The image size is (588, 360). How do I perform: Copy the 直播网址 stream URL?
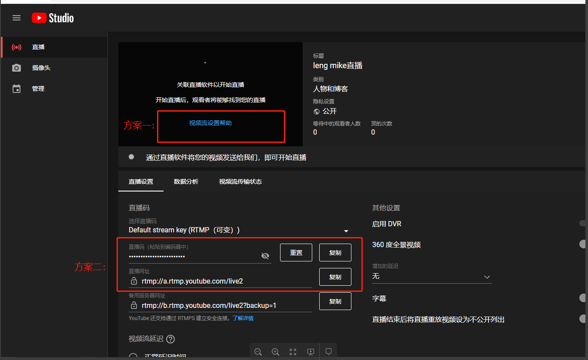(335, 277)
